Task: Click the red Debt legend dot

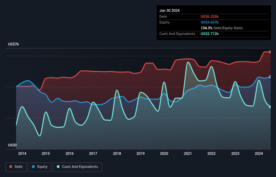Action: coord(11,167)
